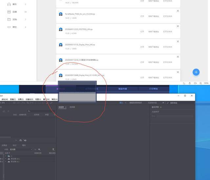Open the 视图(V) menu

coord(38,99)
